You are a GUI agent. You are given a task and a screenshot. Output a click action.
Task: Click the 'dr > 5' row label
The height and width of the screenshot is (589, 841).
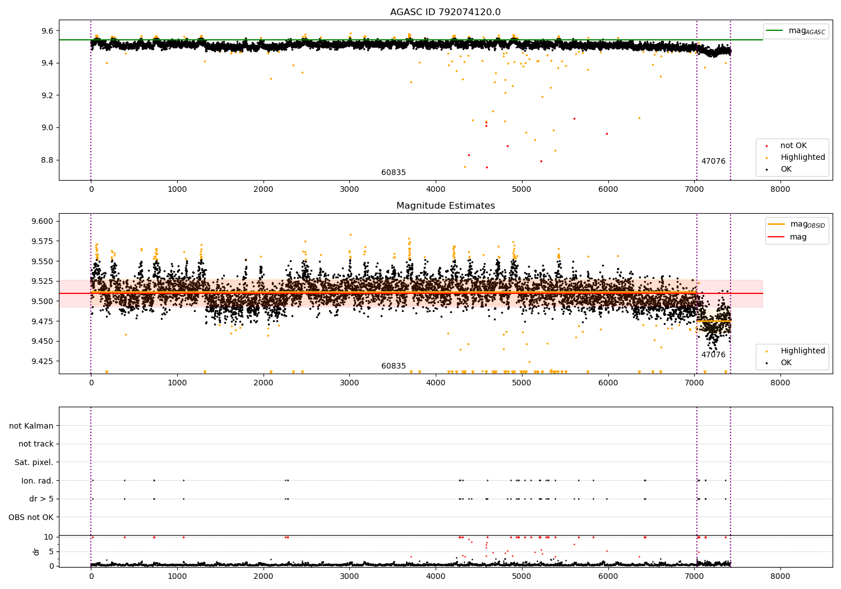[x=41, y=499]
